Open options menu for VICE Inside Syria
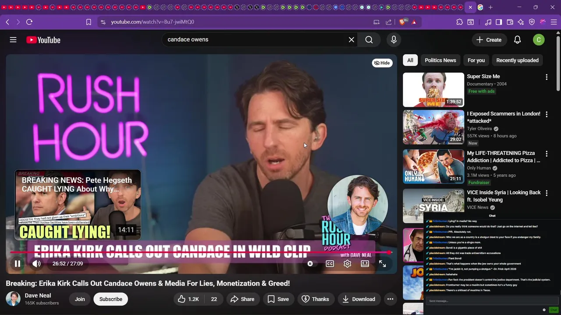Image resolution: width=561 pixels, height=315 pixels. (547, 193)
